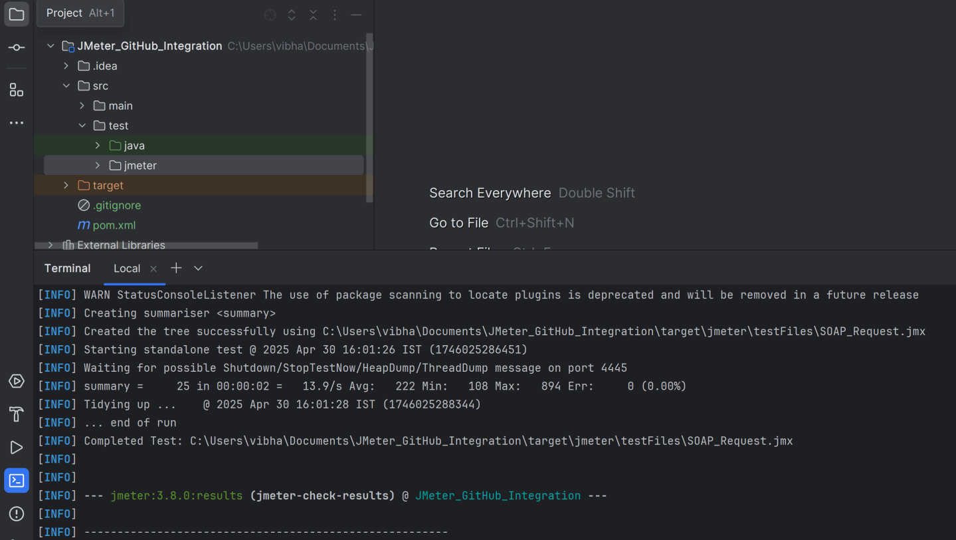Click the WARN StatusConsoleListener line
This screenshot has width=956, height=540.
(x=478, y=295)
